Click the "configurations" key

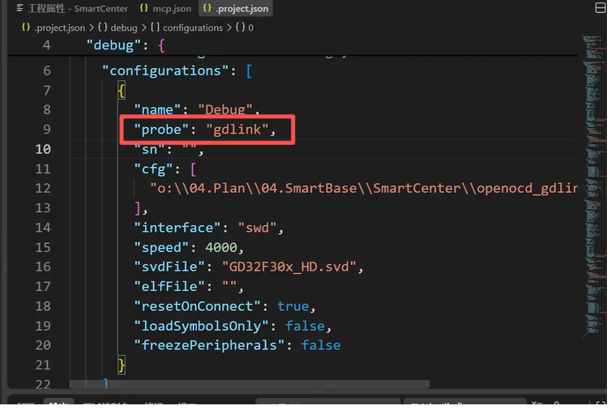166,71
